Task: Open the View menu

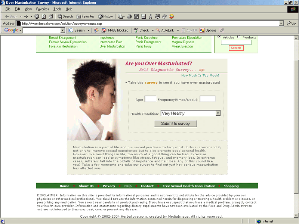Action: [x=28, y=9]
